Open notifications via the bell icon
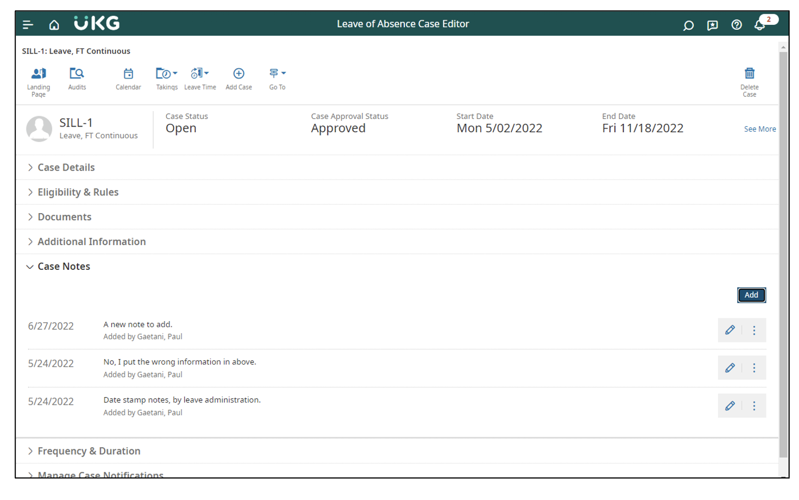The width and height of the screenshot is (799, 500). tap(760, 26)
